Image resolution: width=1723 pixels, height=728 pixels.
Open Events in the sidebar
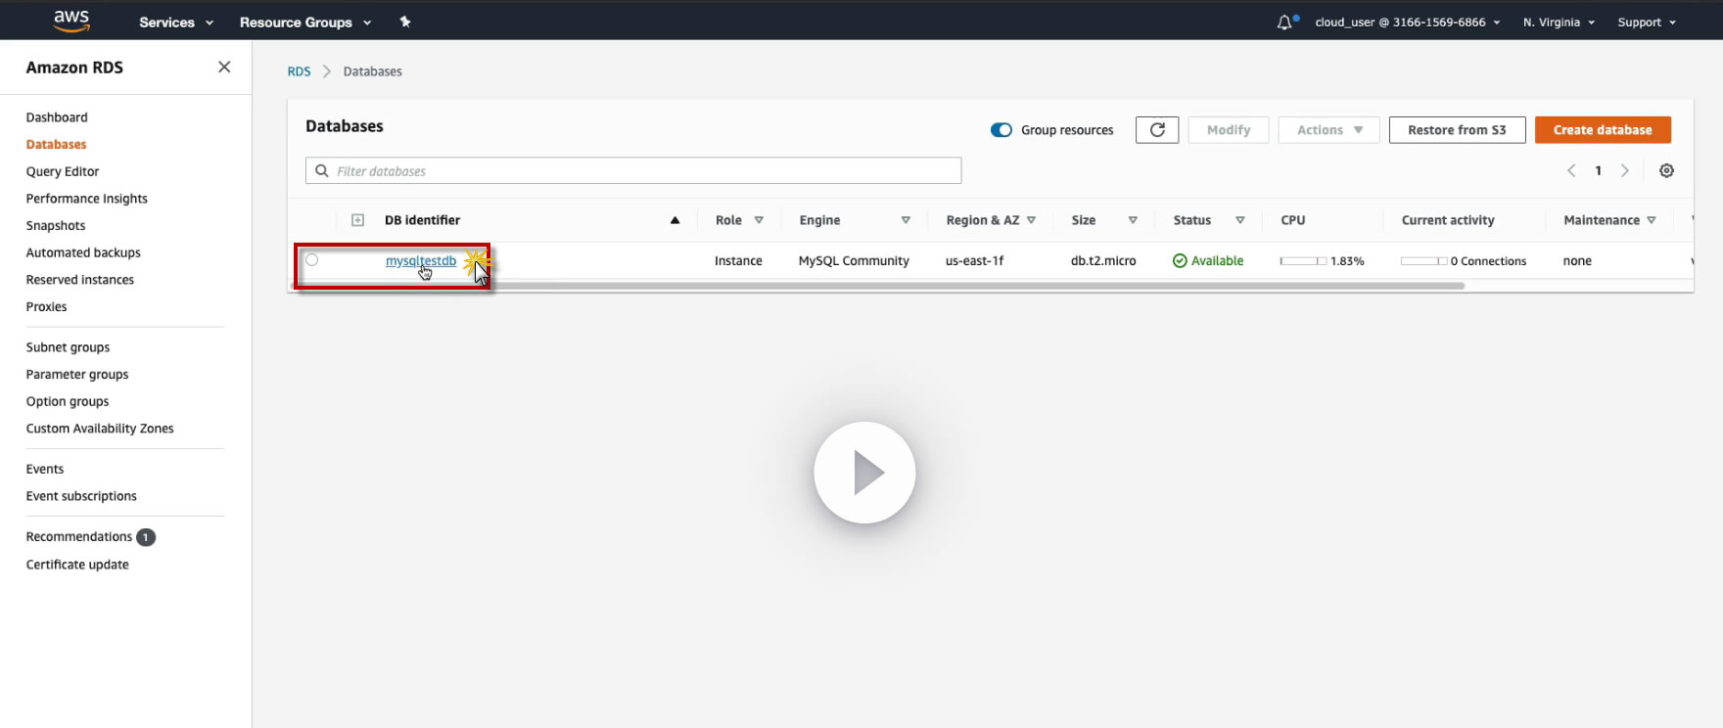tap(45, 470)
